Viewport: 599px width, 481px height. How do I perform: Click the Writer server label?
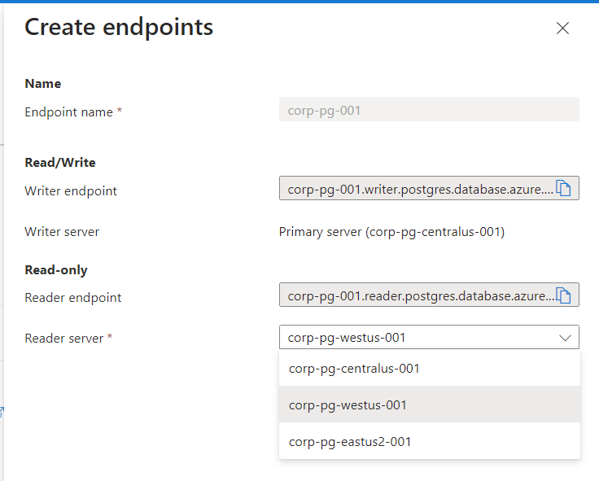click(x=62, y=231)
